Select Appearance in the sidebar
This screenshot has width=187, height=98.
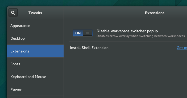pyautogui.click(x=35, y=26)
